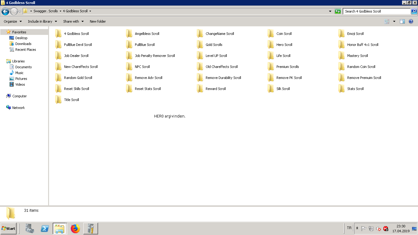Select the Coin Scroll folder icon
Screen dimensions: 418x235
pyautogui.click(x=271, y=34)
